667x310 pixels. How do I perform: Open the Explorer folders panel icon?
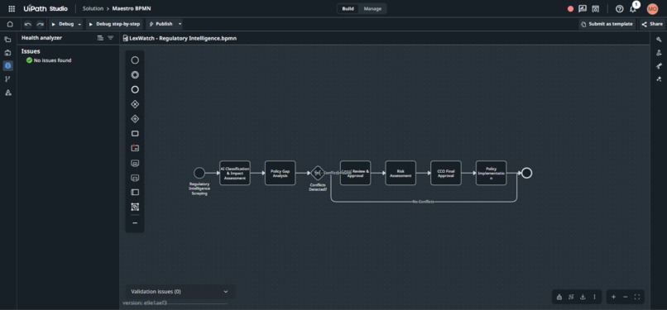click(7, 40)
